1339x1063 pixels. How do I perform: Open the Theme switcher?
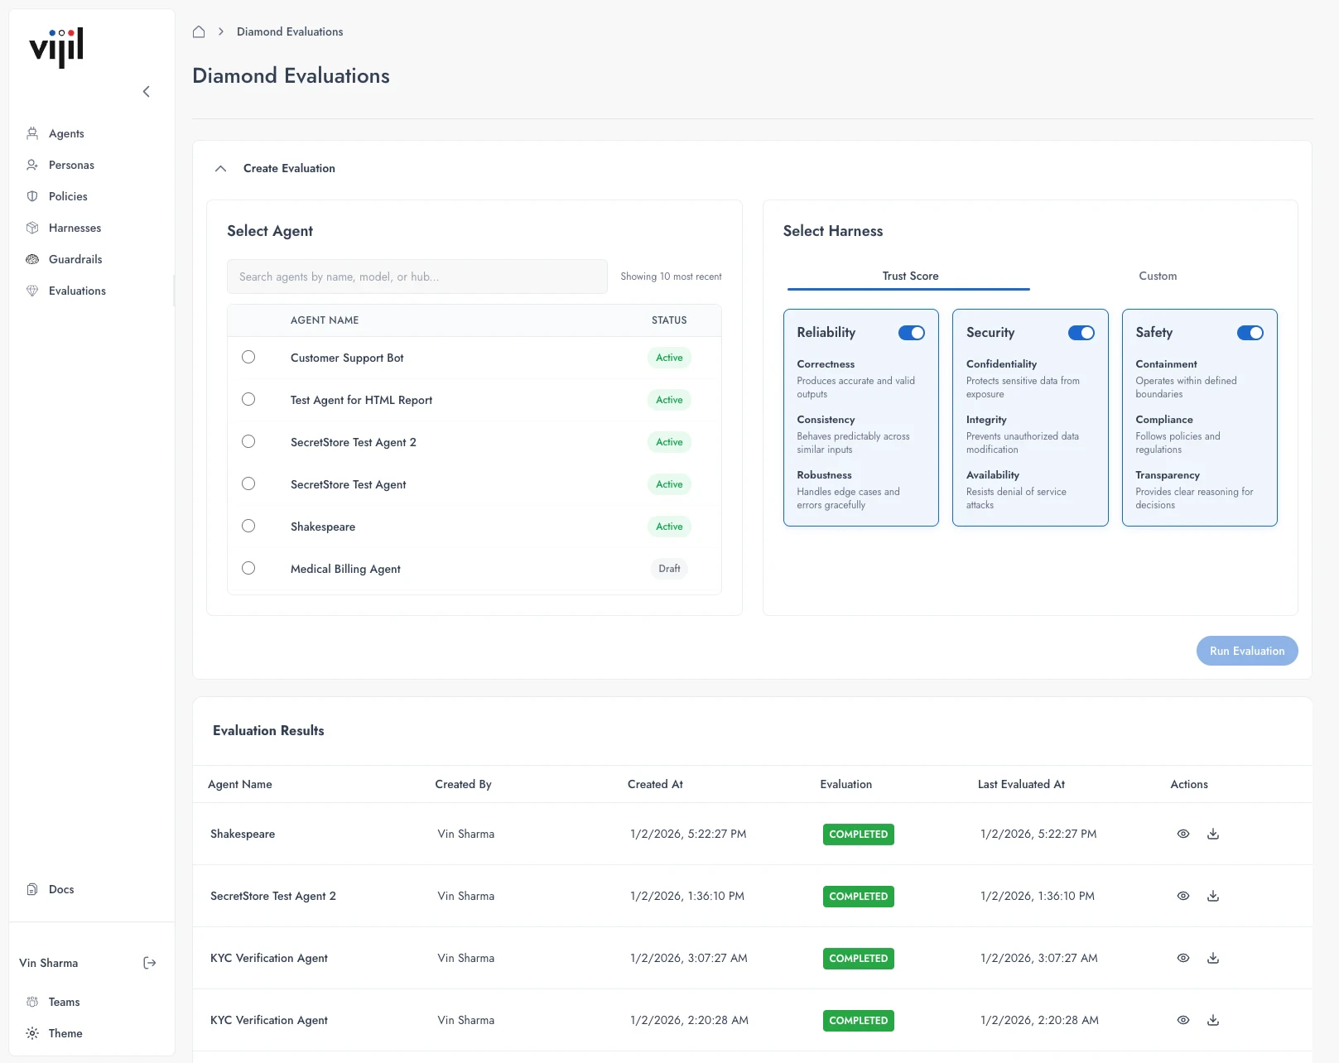pos(65,1033)
